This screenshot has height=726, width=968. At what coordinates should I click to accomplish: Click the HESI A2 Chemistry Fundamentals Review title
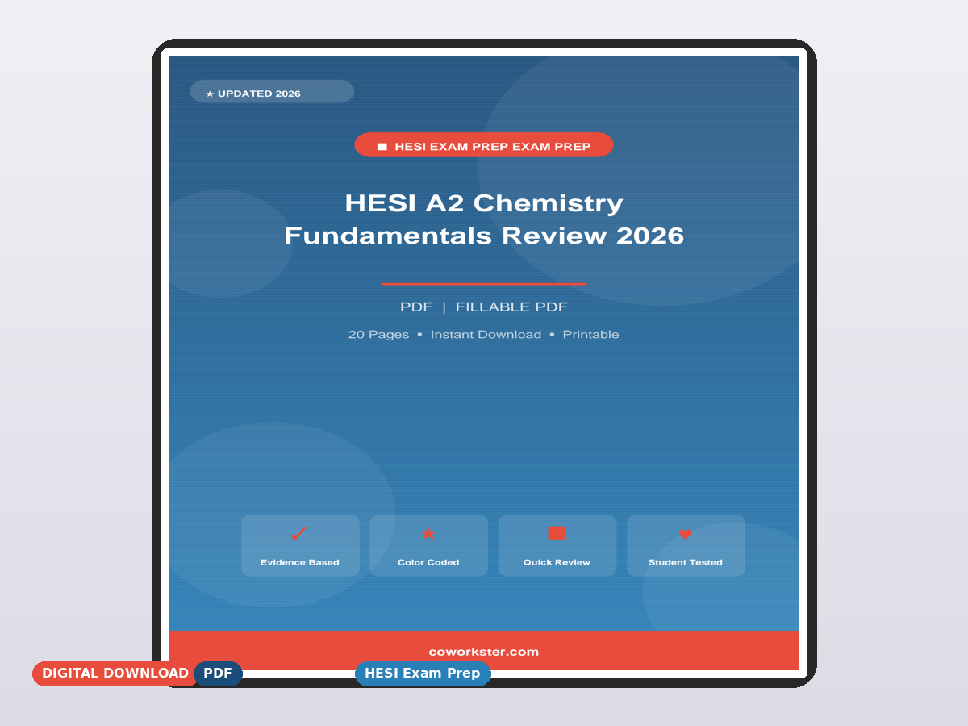coord(484,219)
